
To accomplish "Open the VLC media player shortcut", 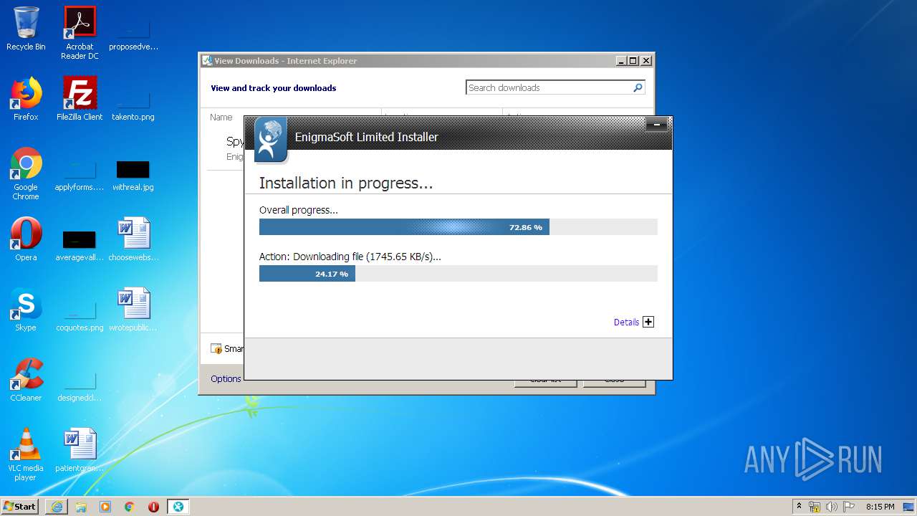I will 26,454.
